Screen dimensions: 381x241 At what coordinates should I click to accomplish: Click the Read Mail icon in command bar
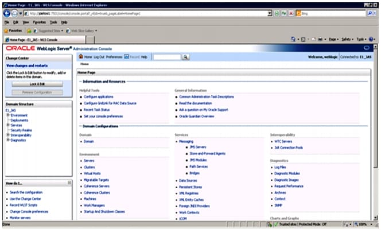coord(313,40)
